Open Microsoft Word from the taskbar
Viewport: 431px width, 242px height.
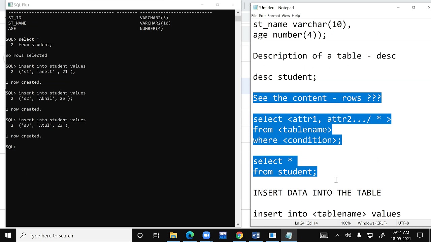(256, 235)
